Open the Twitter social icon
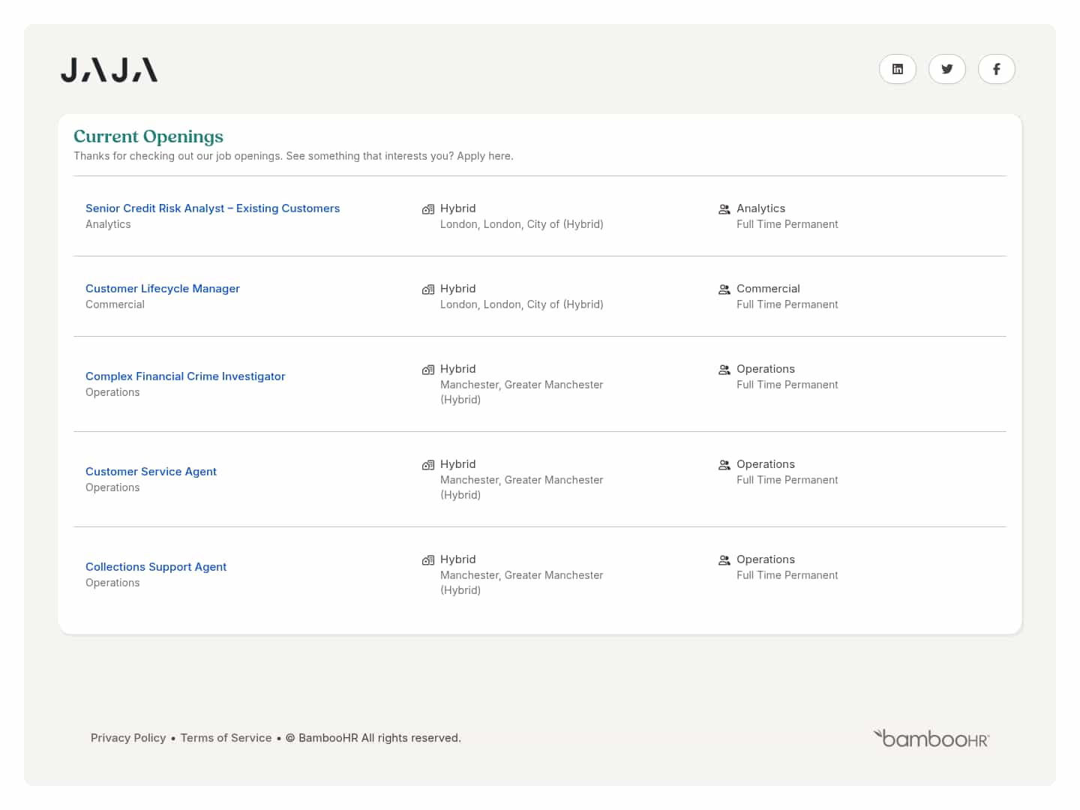The height and width of the screenshot is (810, 1080). (947, 69)
